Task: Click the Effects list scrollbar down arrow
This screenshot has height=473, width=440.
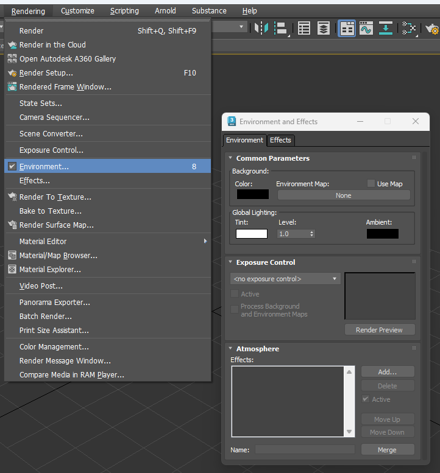Action: (x=349, y=432)
